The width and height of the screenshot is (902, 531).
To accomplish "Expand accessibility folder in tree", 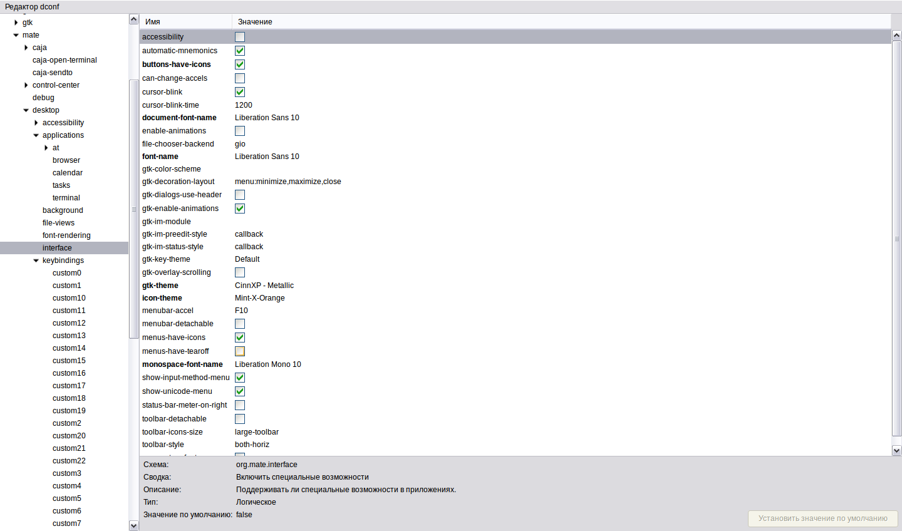I will [36, 123].
